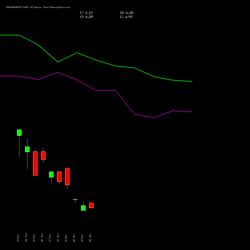Select the 27 Nov date label
The image size is (250, 250).
[x=50, y=237]
